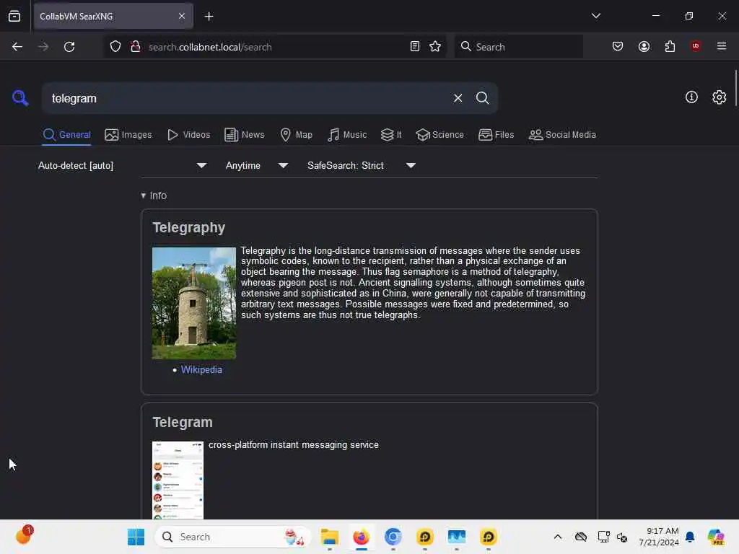739x554 pixels.
Task: Switch to Videos search tab
Action: click(188, 135)
